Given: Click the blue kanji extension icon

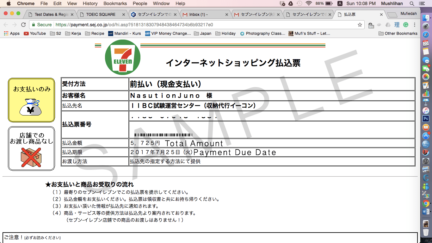Looking at the screenshot, I should (x=397, y=25).
